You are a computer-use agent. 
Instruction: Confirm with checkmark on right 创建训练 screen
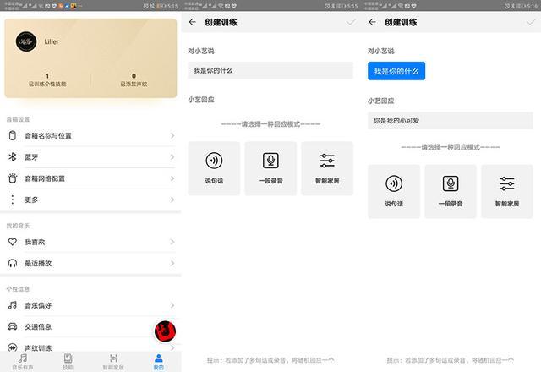[531, 23]
